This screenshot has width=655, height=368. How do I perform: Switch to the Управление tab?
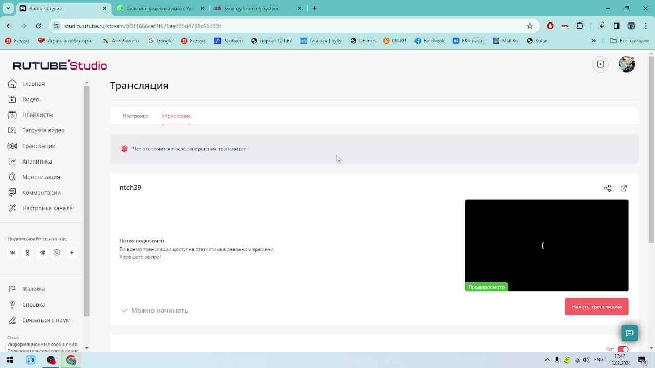click(x=176, y=116)
